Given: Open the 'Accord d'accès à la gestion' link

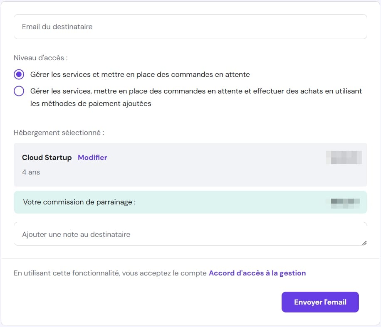Looking at the screenshot, I should (x=257, y=273).
